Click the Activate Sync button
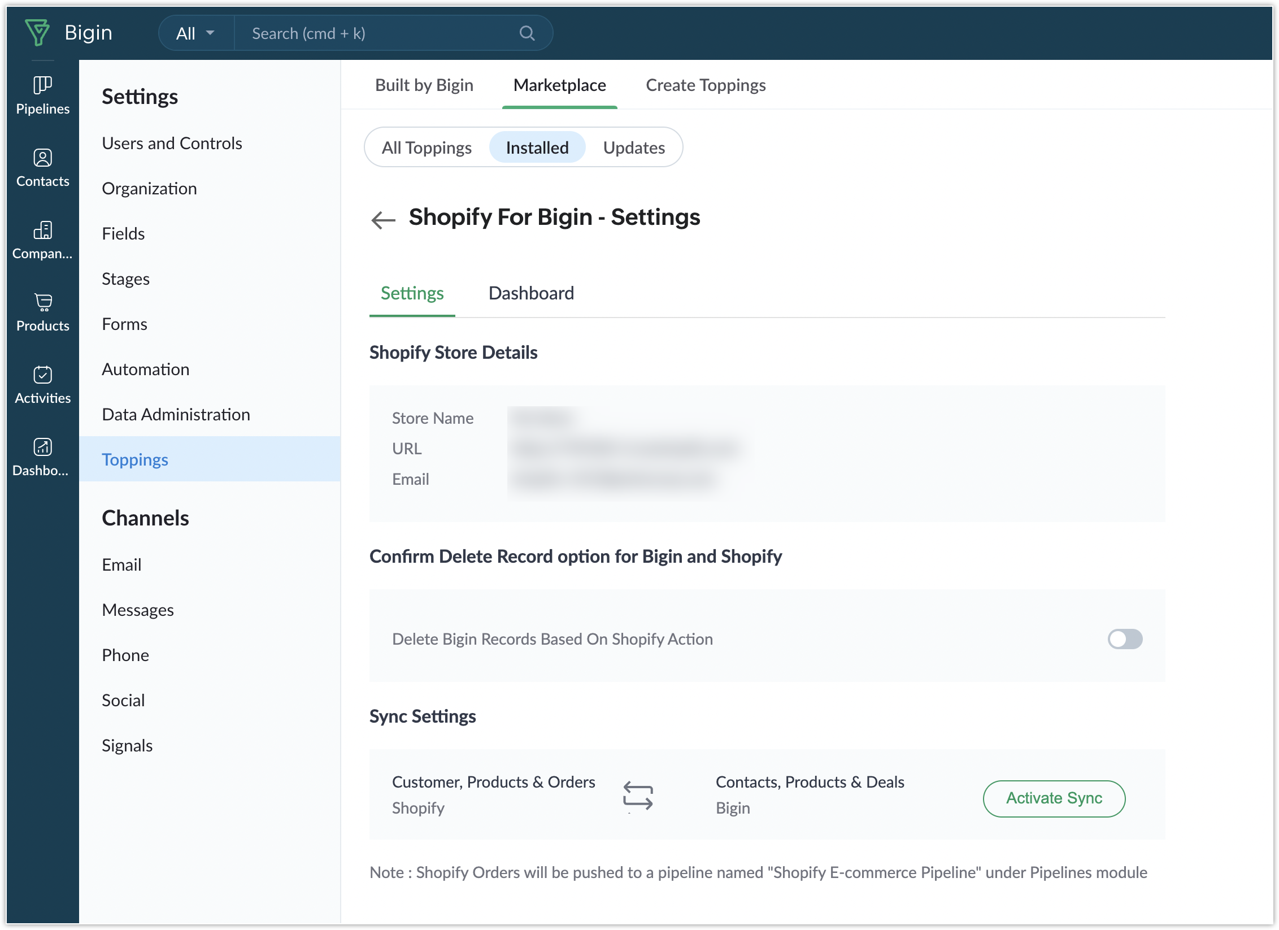This screenshot has width=1279, height=930. coord(1054,798)
